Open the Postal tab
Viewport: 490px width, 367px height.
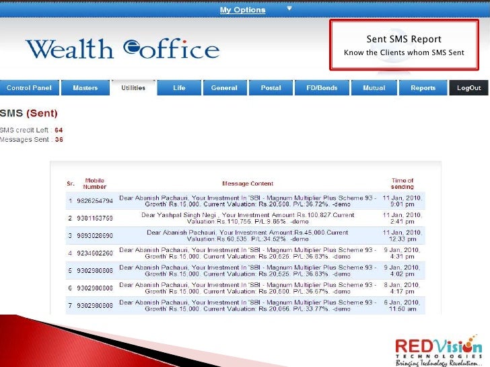coord(271,87)
